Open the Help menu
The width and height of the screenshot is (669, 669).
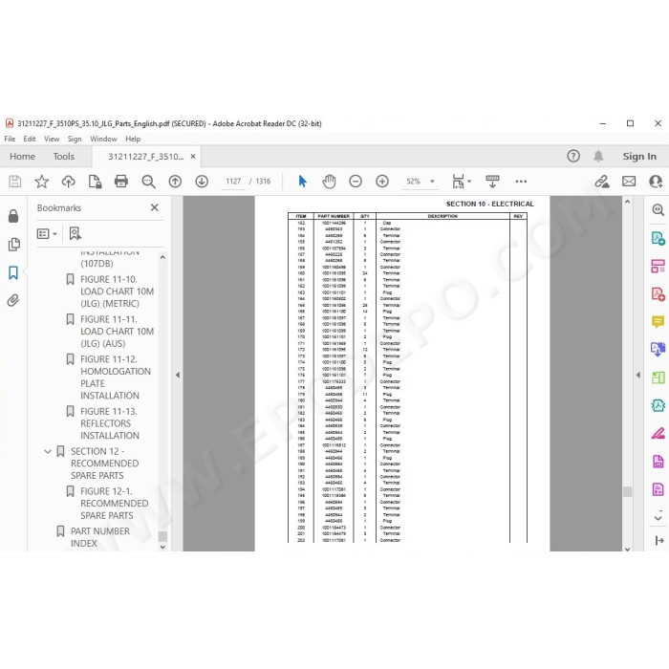[x=133, y=139]
